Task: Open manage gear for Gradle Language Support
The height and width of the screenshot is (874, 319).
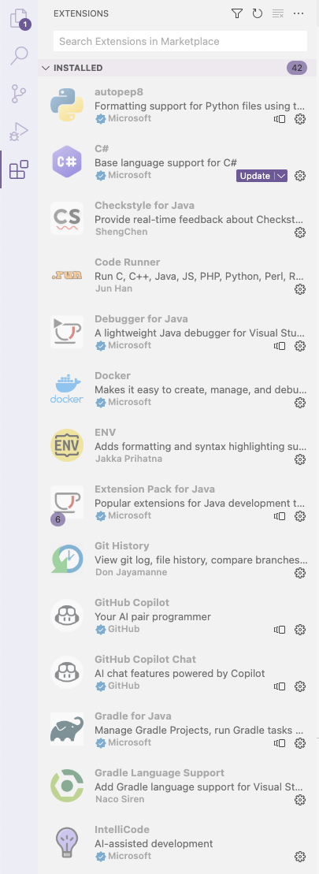Action: click(300, 800)
